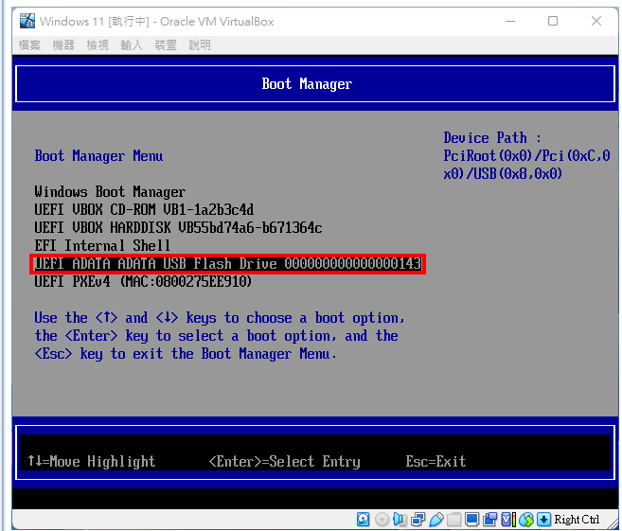
Task: Maximize the VirtualBox window
Action: click(x=553, y=21)
